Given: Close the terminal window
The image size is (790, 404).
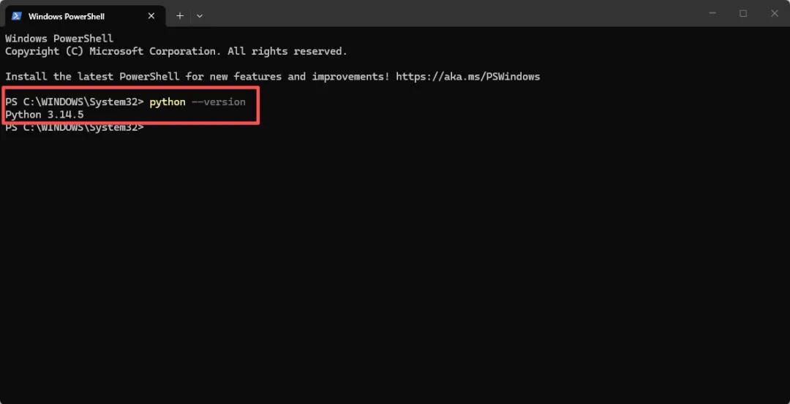Looking at the screenshot, I should coord(775,14).
